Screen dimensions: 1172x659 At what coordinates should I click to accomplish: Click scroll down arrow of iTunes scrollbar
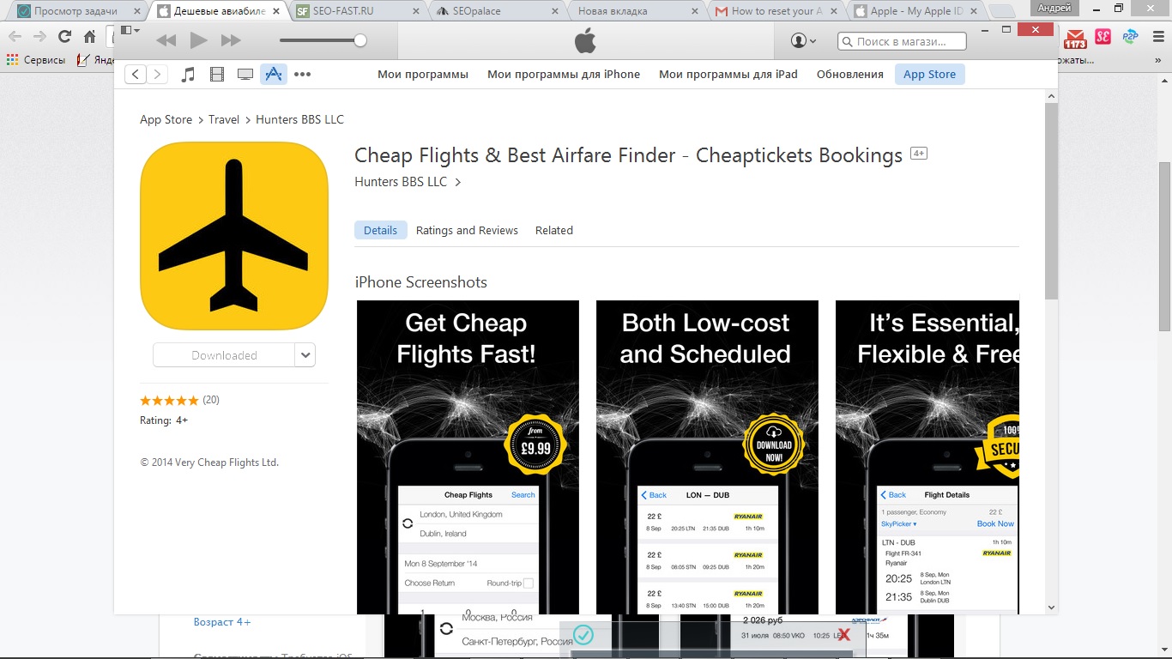coord(1051,608)
